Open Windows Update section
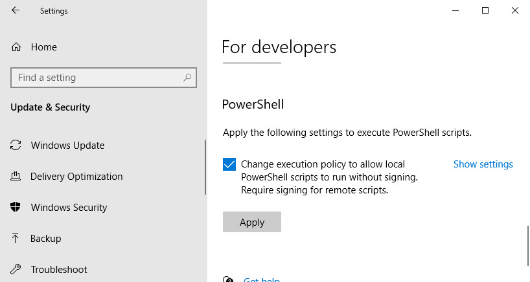The width and height of the screenshot is (530, 282). pos(67,146)
